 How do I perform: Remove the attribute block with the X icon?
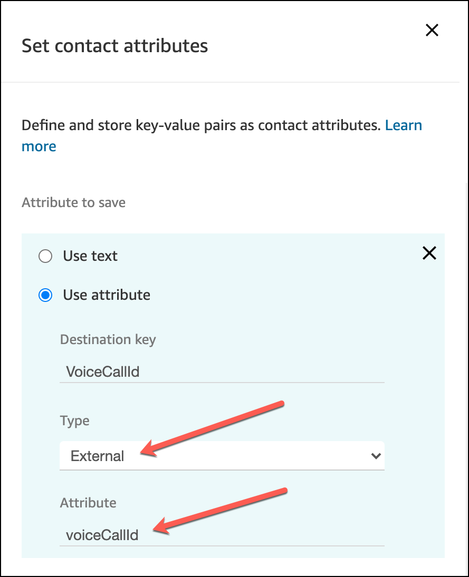tap(429, 253)
